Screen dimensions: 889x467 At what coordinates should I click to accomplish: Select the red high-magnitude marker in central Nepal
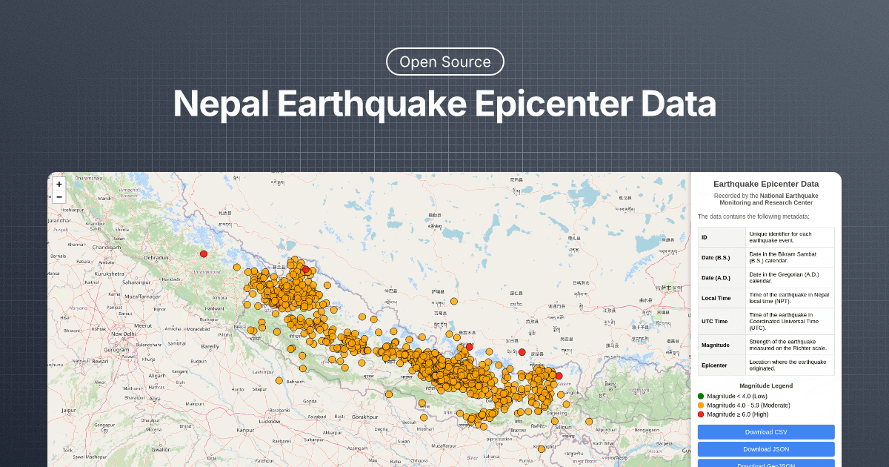click(468, 345)
